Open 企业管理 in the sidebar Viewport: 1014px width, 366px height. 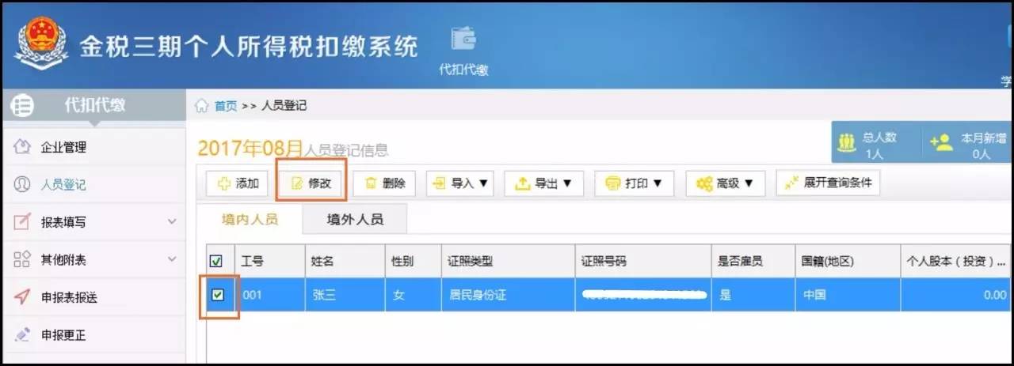[x=63, y=147]
